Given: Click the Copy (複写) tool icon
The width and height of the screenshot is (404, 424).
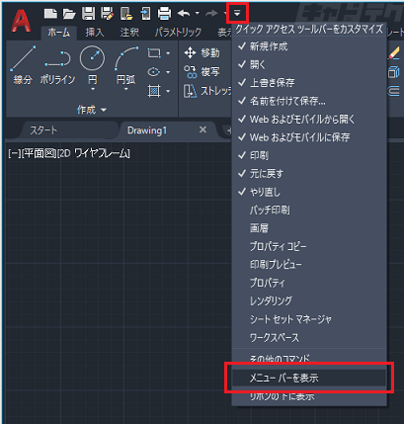Looking at the screenshot, I should [190, 72].
